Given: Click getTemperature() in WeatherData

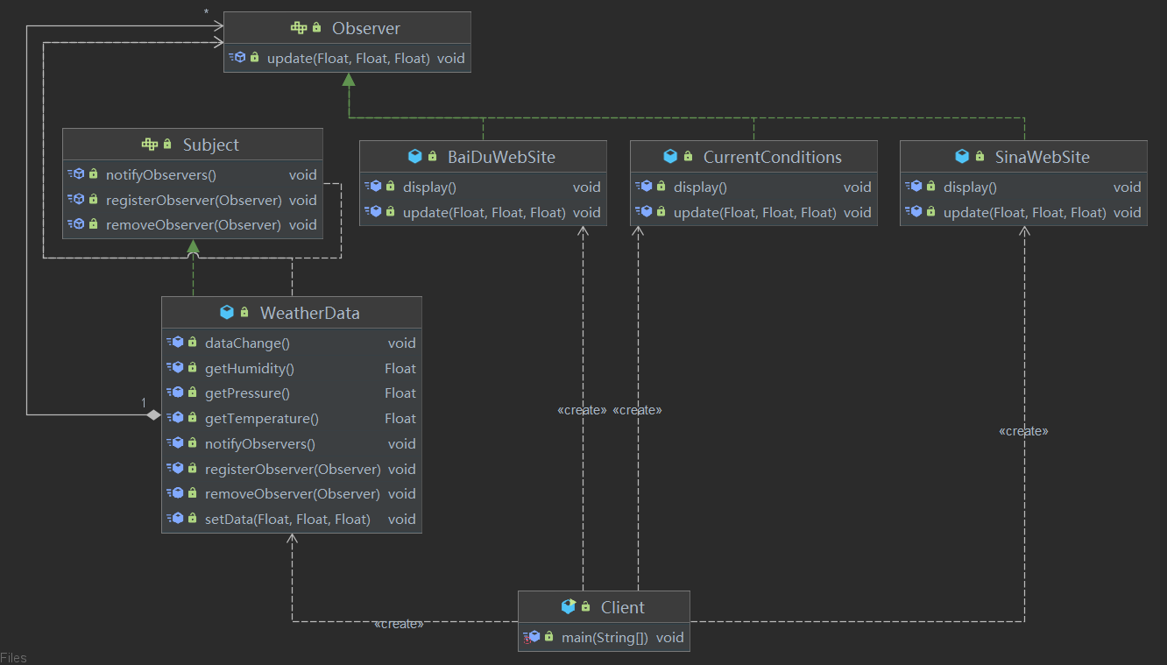Looking at the screenshot, I should click(x=262, y=419).
